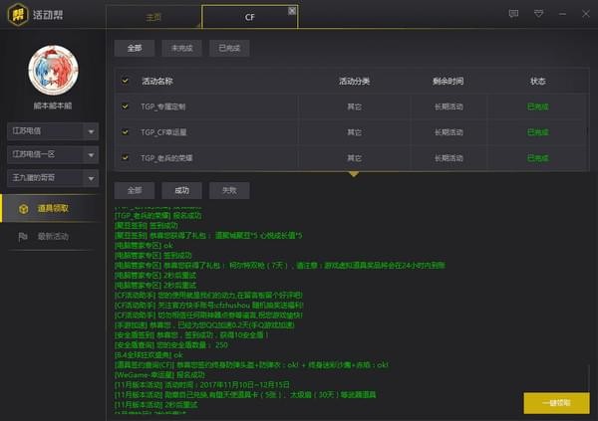
Task: Click log line [电脑管家专区] ok
Action: 144,246
